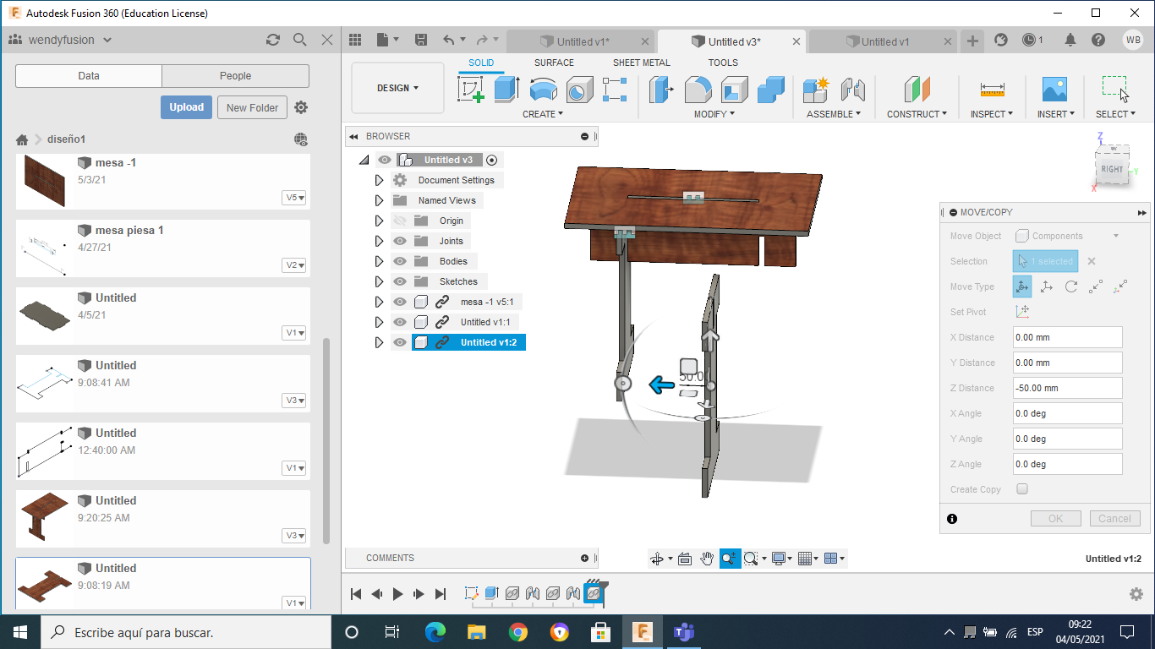Select the Insert image icon
The image size is (1155, 649).
pos(1054,90)
